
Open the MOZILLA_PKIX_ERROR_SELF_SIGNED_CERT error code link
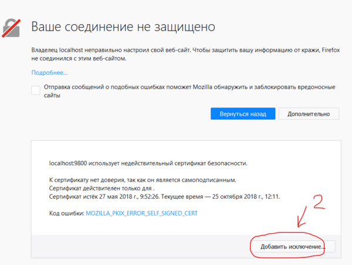pos(141,214)
